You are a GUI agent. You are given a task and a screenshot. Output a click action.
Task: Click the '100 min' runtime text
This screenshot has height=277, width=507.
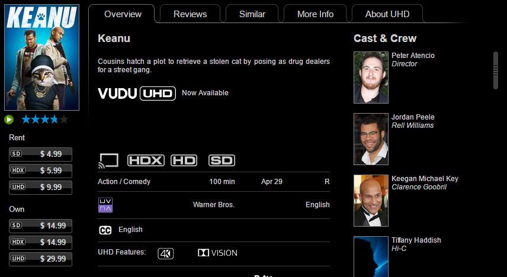222,182
